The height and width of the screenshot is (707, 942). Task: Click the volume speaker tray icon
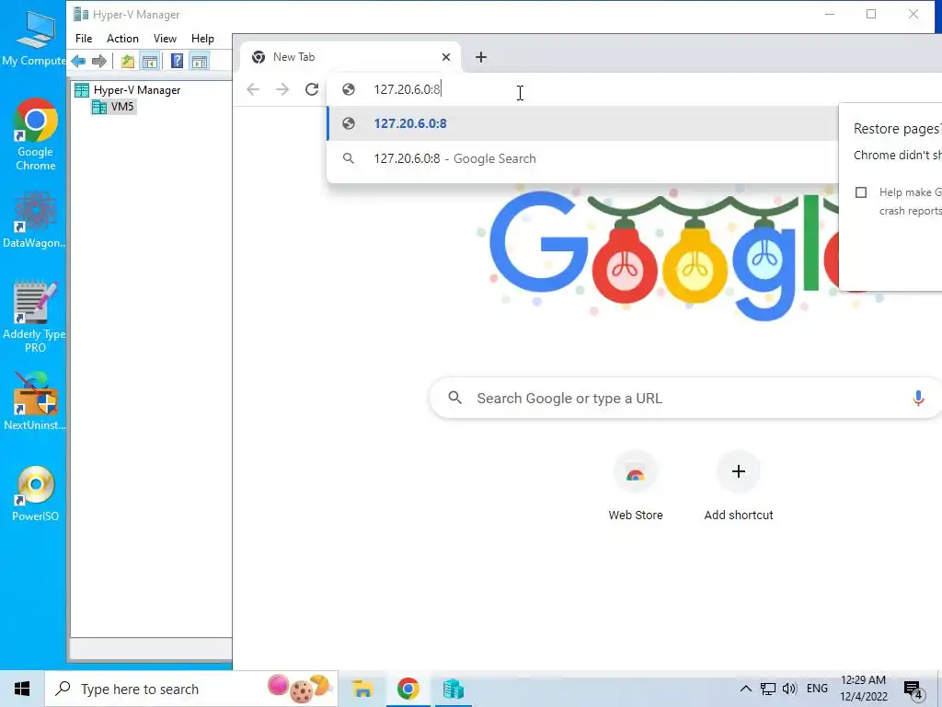coord(789,689)
